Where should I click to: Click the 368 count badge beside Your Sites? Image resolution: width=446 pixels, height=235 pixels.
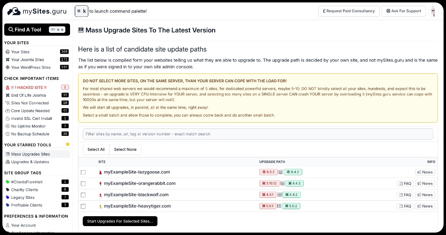[x=64, y=52]
